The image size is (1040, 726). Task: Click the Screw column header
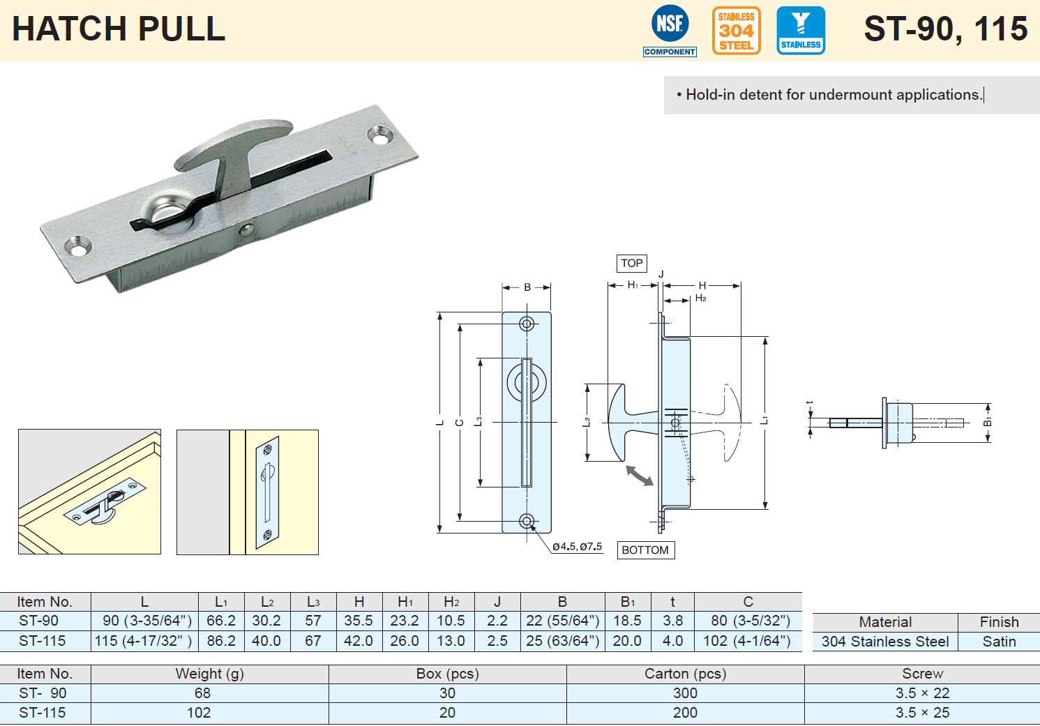tap(922, 674)
